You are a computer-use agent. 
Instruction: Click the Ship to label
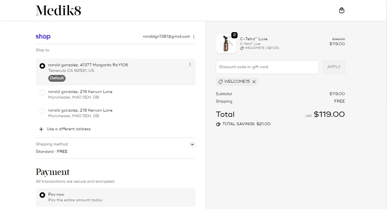point(43,50)
